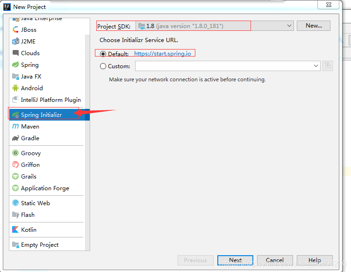The image size is (351, 272).
Task: Click the Kotlin logo icon
Action: [15, 229]
